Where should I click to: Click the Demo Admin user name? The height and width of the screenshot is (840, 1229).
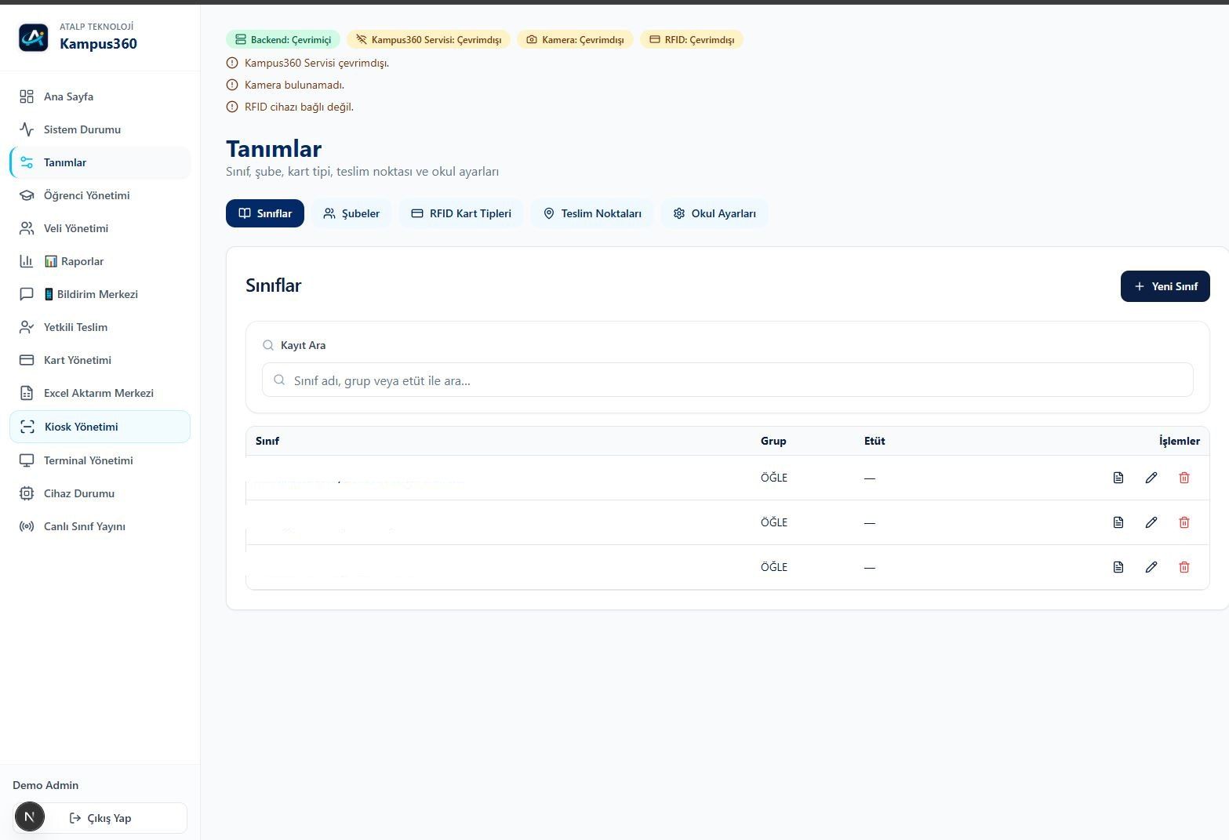coord(45,785)
